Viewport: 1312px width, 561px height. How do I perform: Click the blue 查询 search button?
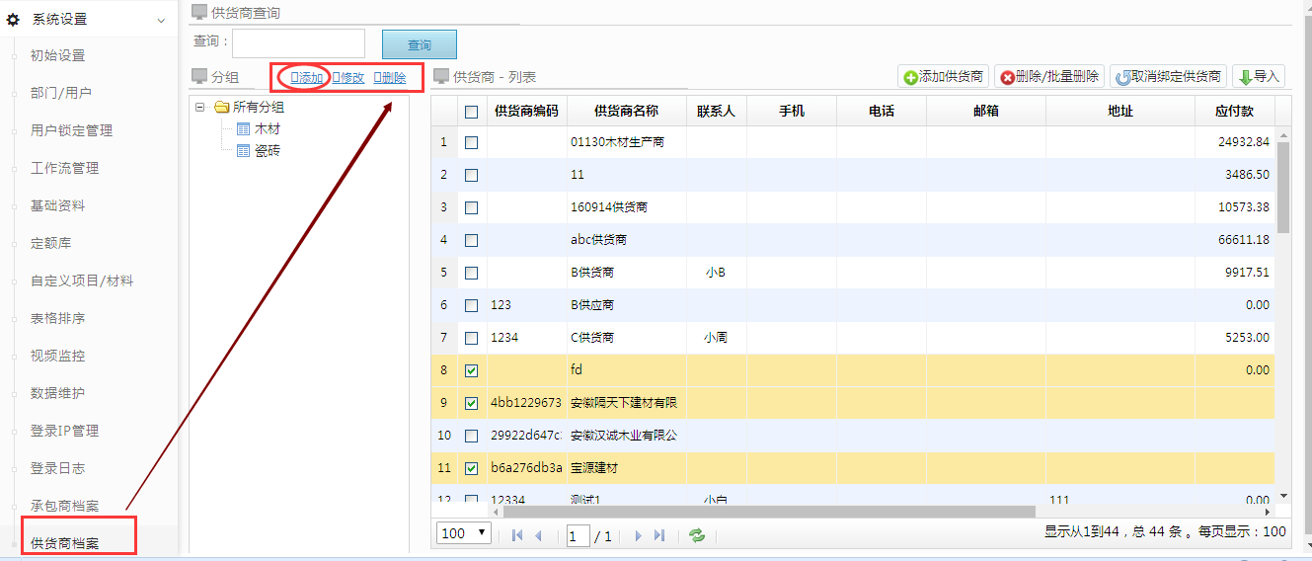click(419, 44)
